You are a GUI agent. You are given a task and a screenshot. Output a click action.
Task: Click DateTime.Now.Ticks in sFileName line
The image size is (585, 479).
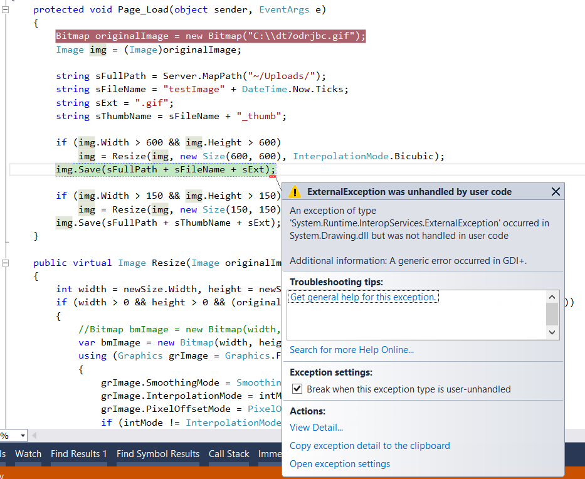click(x=292, y=89)
